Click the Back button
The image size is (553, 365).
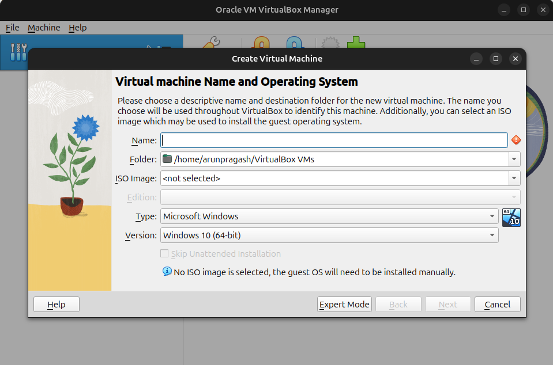coord(398,305)
